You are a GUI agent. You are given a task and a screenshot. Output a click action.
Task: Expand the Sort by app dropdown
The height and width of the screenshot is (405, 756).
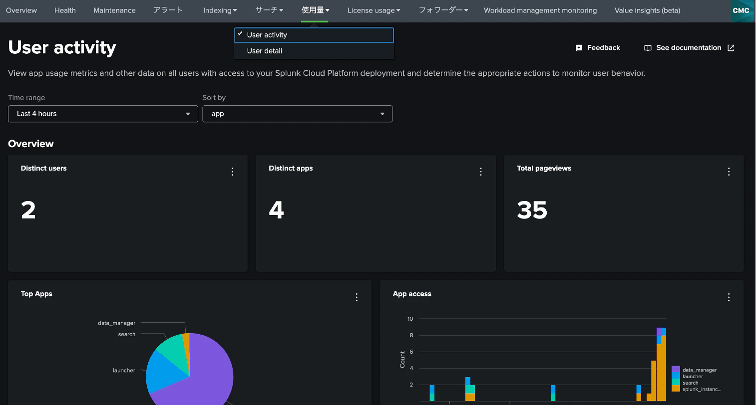(298, 114)
